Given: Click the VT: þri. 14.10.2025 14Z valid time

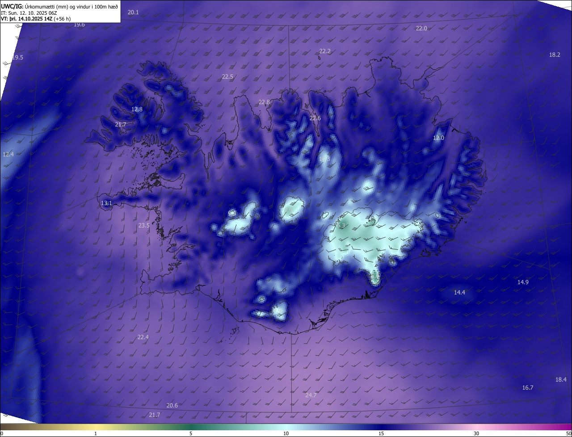Looking at the screenshot, I should coord(36,19).
